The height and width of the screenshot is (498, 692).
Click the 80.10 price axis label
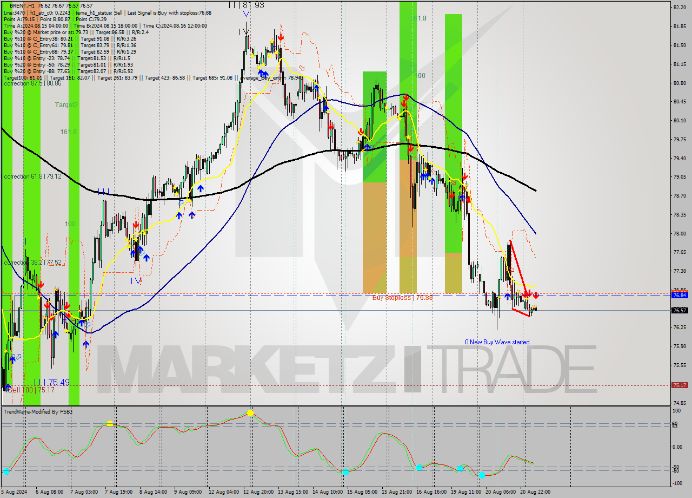680,120
